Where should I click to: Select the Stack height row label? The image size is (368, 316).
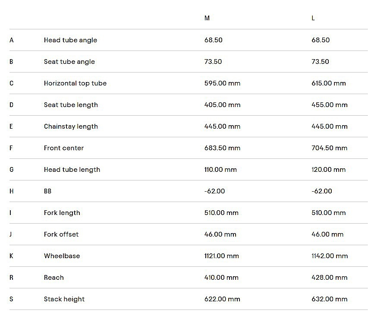[64, 299]
